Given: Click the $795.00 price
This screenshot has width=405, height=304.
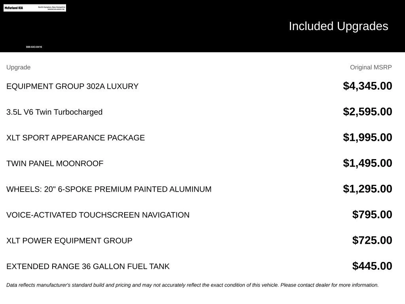Looking at the screenshot, I should (x=372, y=215).
